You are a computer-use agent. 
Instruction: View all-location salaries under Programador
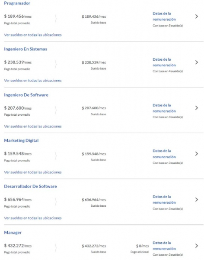pyautogui.click(x=33, y=35)
